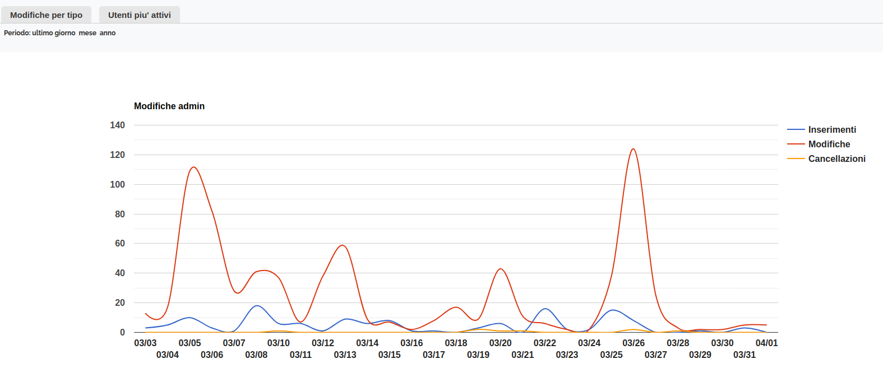Click the red line peak near 03/20

coord(501,269)
